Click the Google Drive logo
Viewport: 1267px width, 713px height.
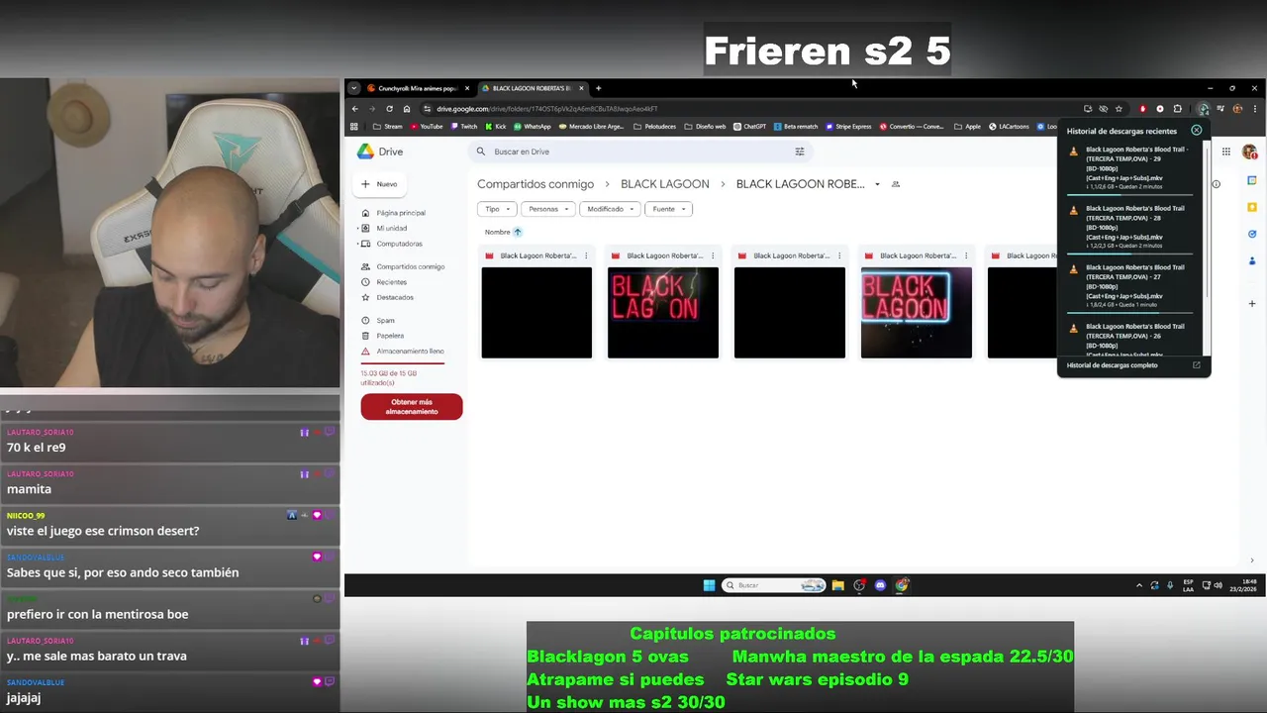click(365, 152)
